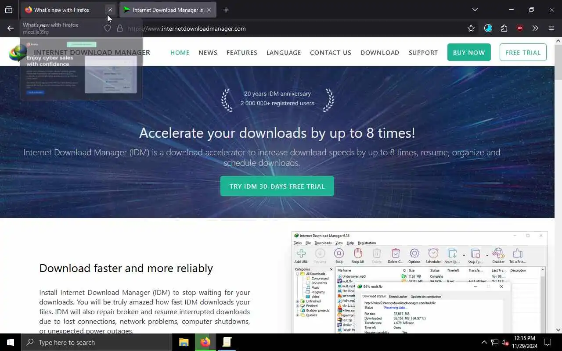This screenshot has height=351, width=562.
Task: Open the Windows Start menu
Action: pos(11,342)
